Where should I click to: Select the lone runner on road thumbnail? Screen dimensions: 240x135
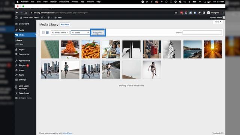[x=70, y=70]
